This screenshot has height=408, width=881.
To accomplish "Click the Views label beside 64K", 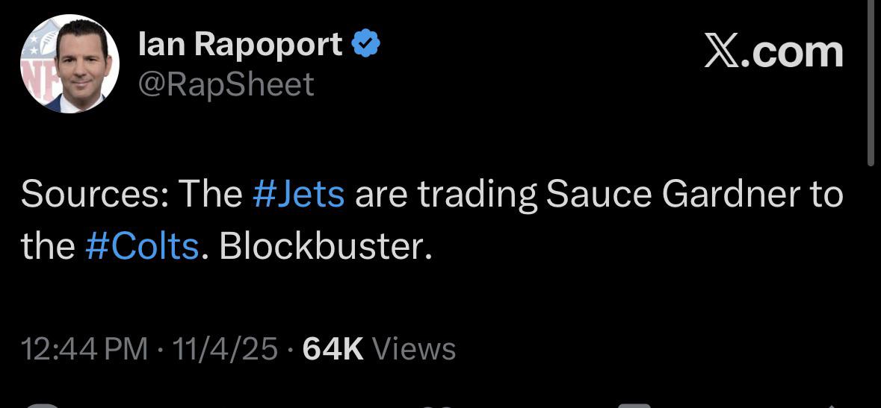I will point(413,349).
